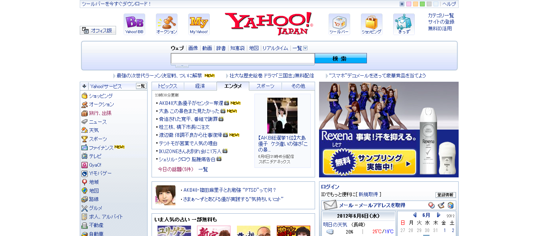
Task: Click the スポーツ trophy sidebar icon
Action: coord(85,139)
